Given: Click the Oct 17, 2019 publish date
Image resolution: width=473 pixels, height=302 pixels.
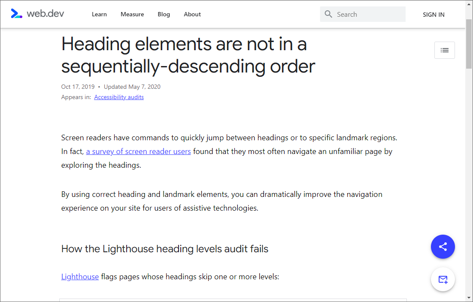Looking at the screenshot, I should point(78,87).
